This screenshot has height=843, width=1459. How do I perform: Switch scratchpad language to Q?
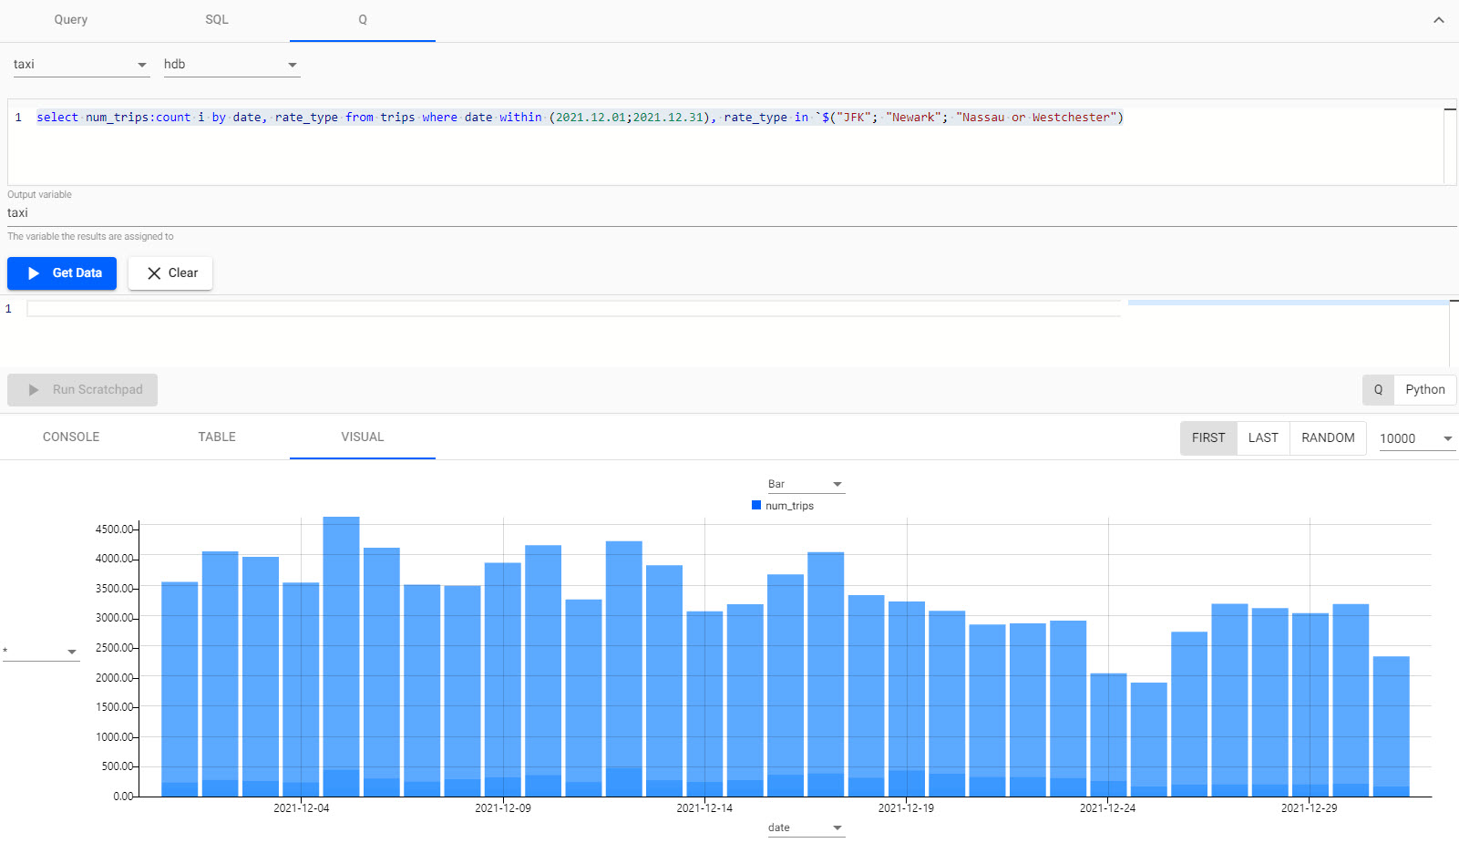(1378, 390)
